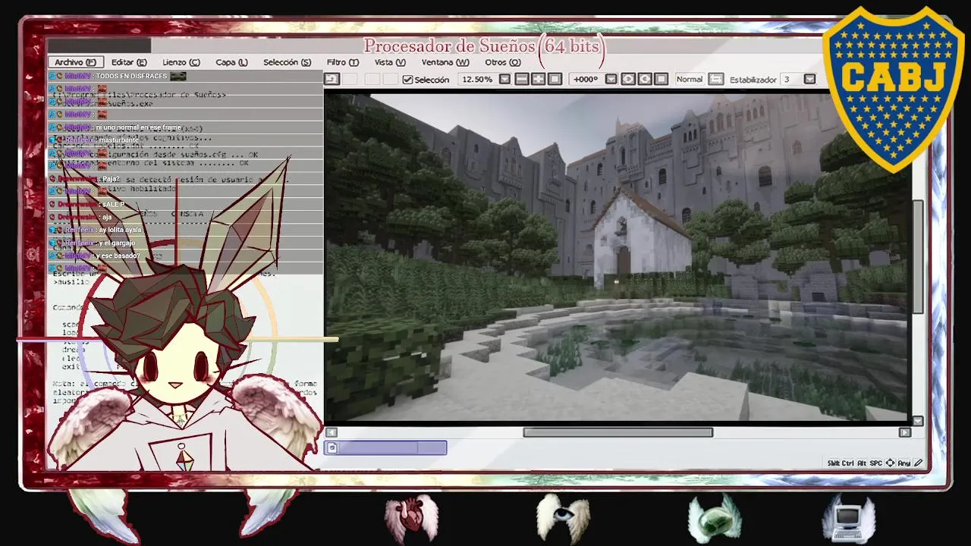Open the Otros (O) menu
Image resolution: width=971 pixels, height=546 pixels.
(x=503, y=62)
